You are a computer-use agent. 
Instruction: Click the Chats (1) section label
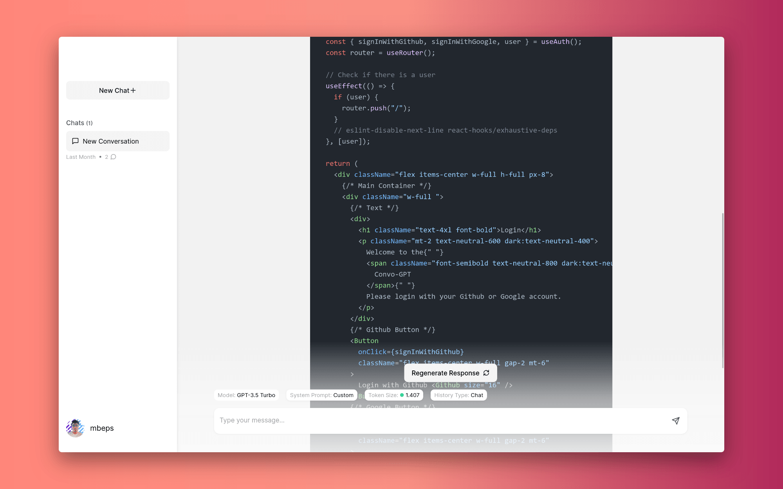tap(79, 122)
